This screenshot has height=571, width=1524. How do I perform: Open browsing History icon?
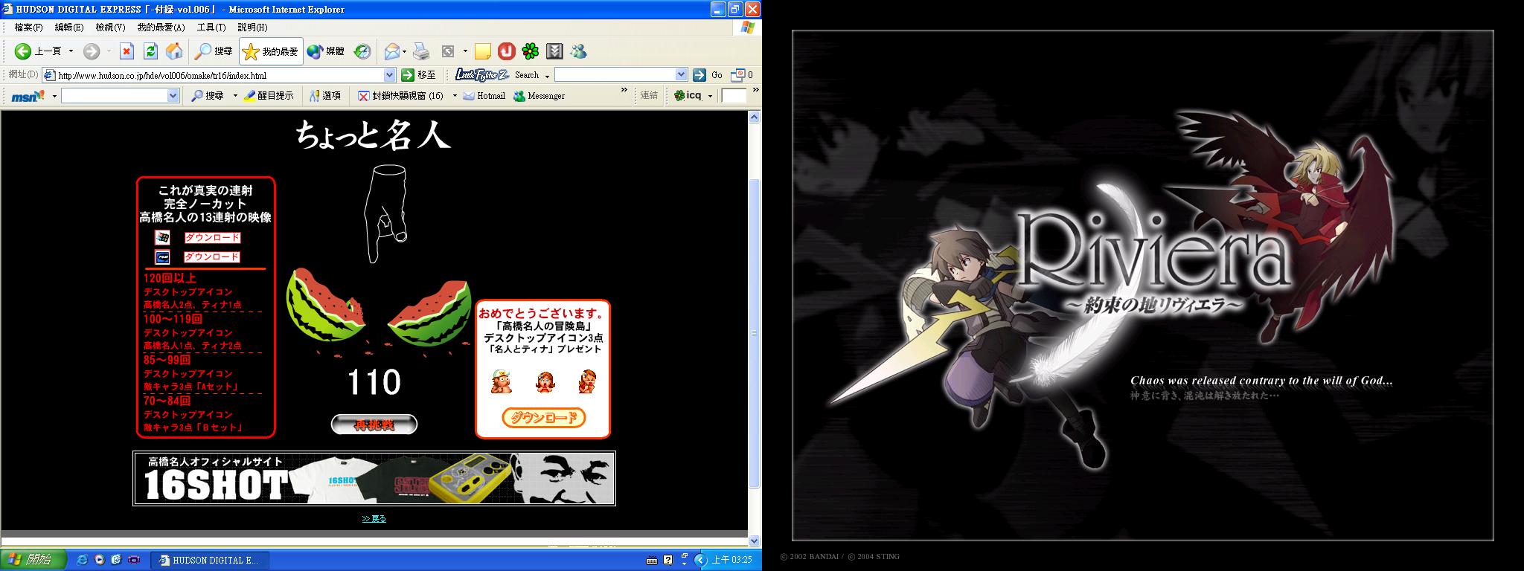point(362,51)
